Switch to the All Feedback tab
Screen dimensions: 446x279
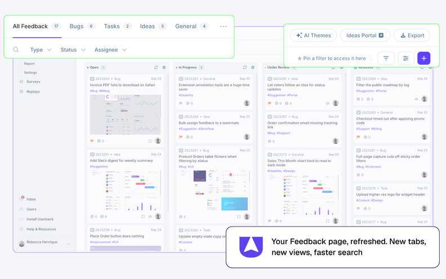(x=37, y=26)
